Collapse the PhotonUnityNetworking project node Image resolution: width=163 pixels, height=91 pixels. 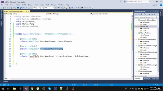point(136,39)
